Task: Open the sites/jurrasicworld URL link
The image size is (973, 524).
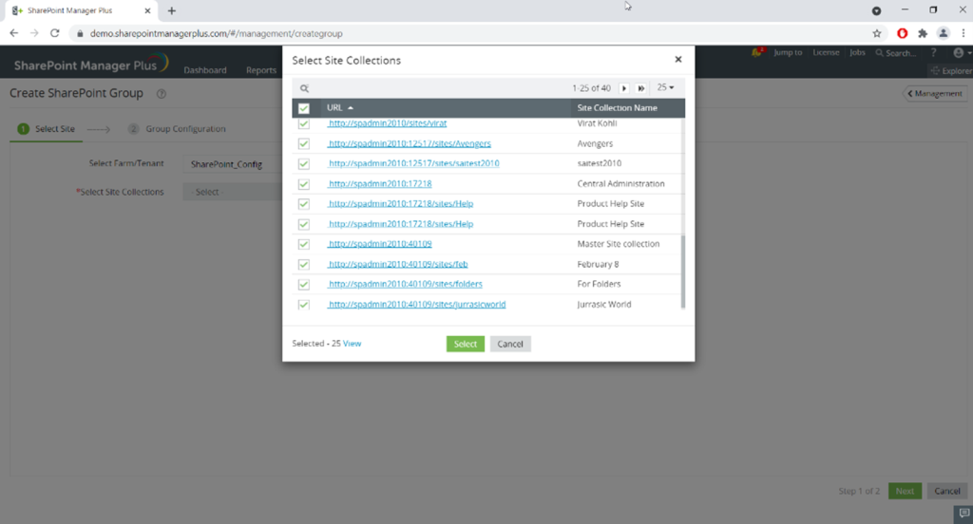Action: coord(416,305)
